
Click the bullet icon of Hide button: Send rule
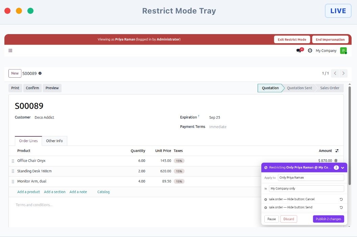click(265, 207)
